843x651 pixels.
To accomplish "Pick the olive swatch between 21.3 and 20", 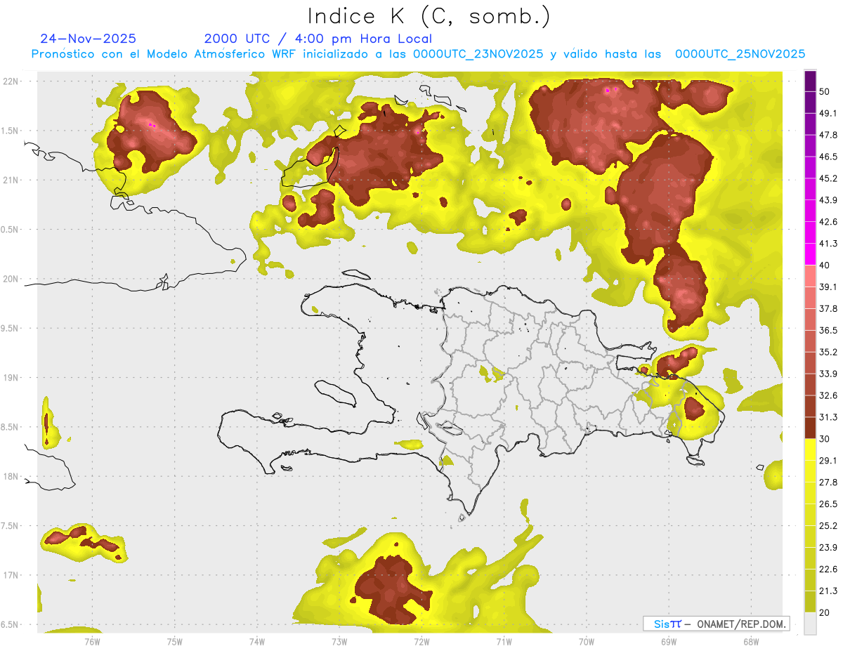I will point(810,602).
